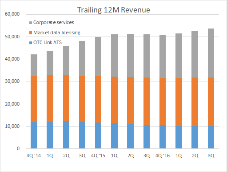
Task: Click the orange segment of the last 2Q bar
Action: (195, 102)
